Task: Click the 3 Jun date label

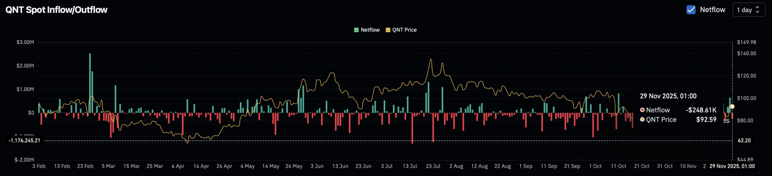Action: coord(317,166)
